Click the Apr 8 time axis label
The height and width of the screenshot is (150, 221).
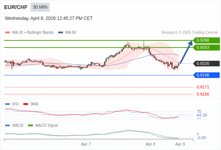pyautogui.click(x=150, y=144)
